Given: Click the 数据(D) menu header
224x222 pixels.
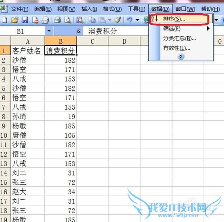Looking at the screenshot, I should (160, 9).
